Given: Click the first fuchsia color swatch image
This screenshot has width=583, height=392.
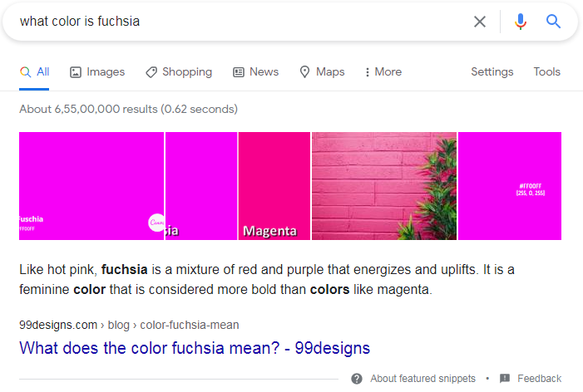Looking at the screenshot, I should pos(91,185).
